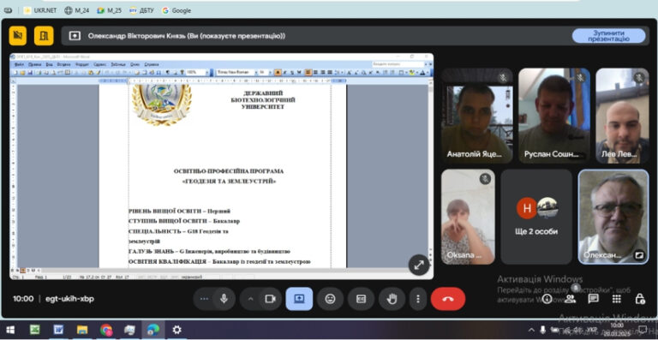Click the "Ще 2 особи" participants tile
Screen dimensions: 658x340
point(536,217)
